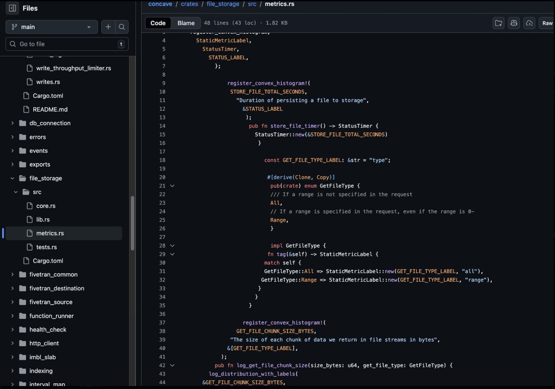Click log_get_file_chunk_size function name
The height and width of the screenshot is (389, 555).
coord(271,365)
